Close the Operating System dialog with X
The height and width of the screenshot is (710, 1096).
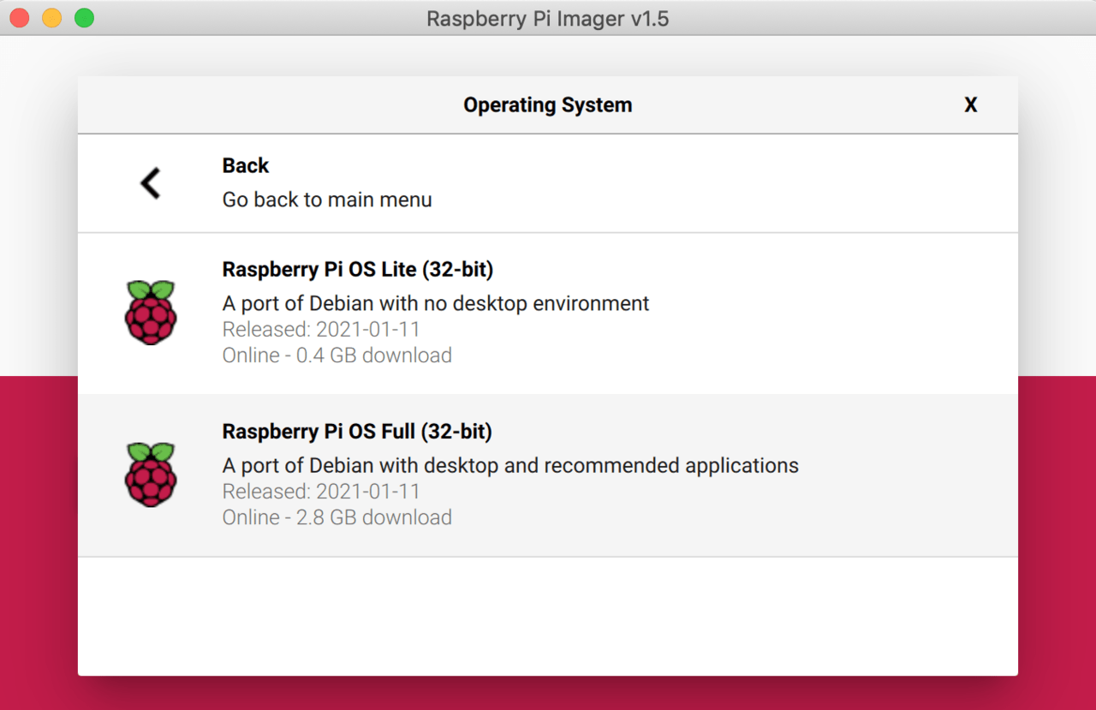pos(970,105)
